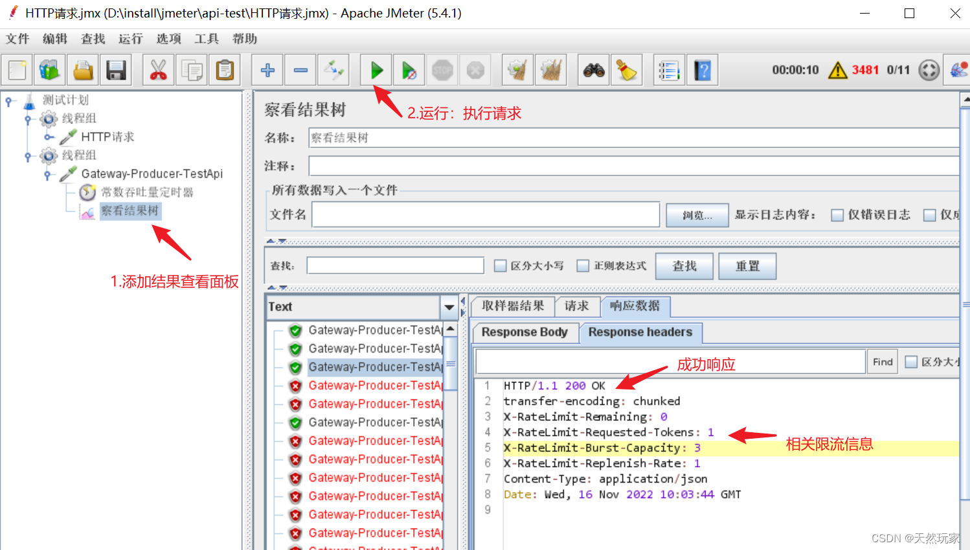Viewport: 970px width, 550px height.
Task: Open the 查找 menu
Action: click(93, 39)
